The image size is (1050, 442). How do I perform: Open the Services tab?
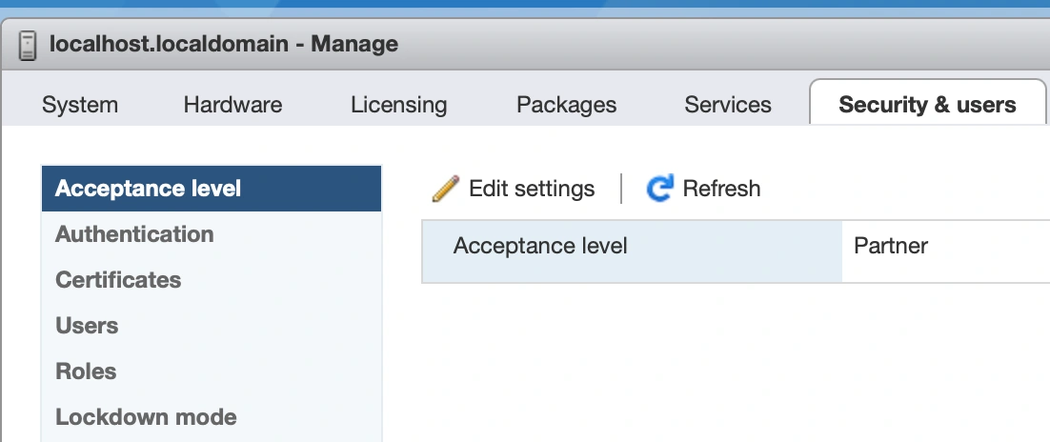(728, 104)
